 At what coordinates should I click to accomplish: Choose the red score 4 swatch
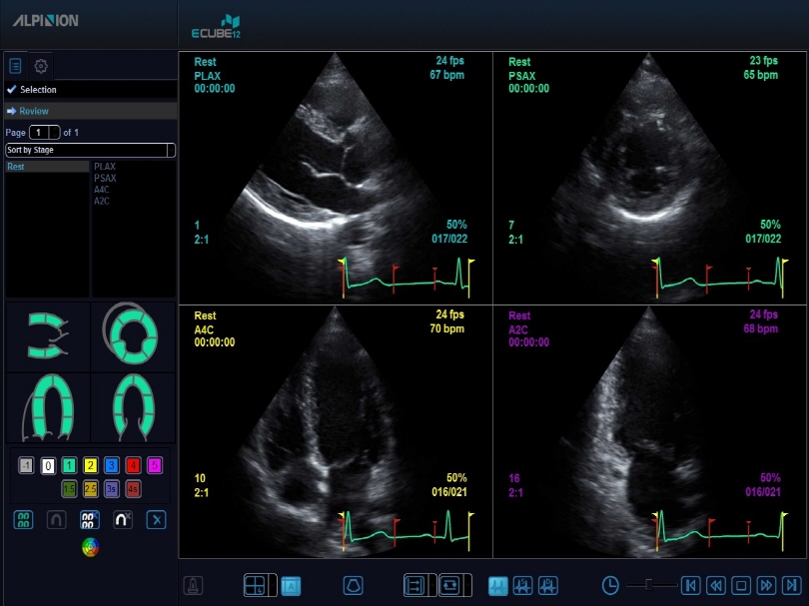(x=133, y=465)
